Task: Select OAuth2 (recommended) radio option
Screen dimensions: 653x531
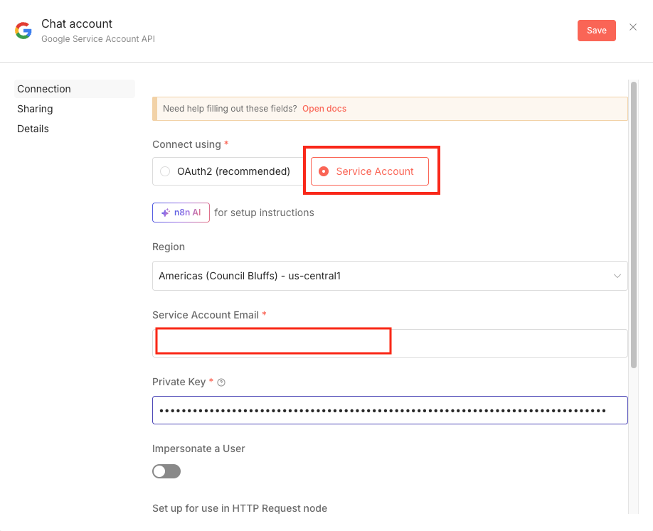Action: tap(165, 171)
